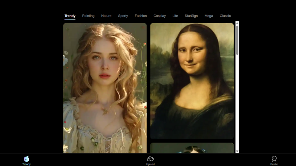Choose the StarSign tab
The image size is (296, 166).
(x=191, y=16)
